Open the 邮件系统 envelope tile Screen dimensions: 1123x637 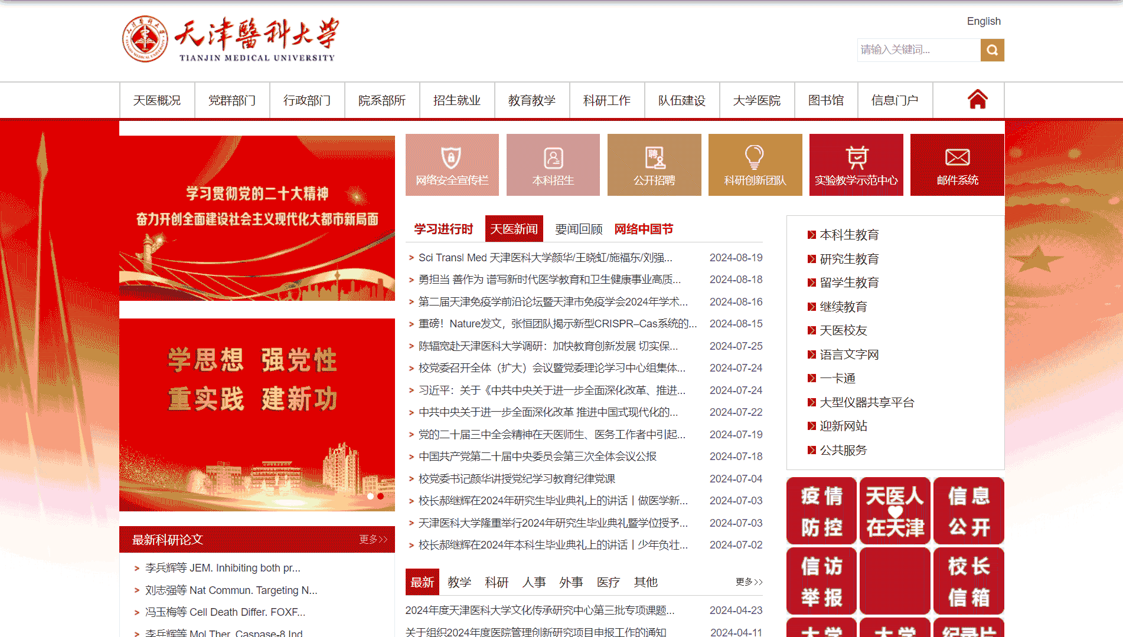pos(957,165)
